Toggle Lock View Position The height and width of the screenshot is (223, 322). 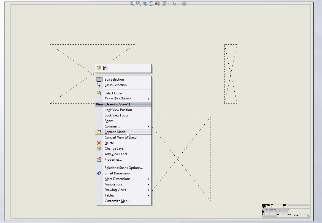point(118,110)
